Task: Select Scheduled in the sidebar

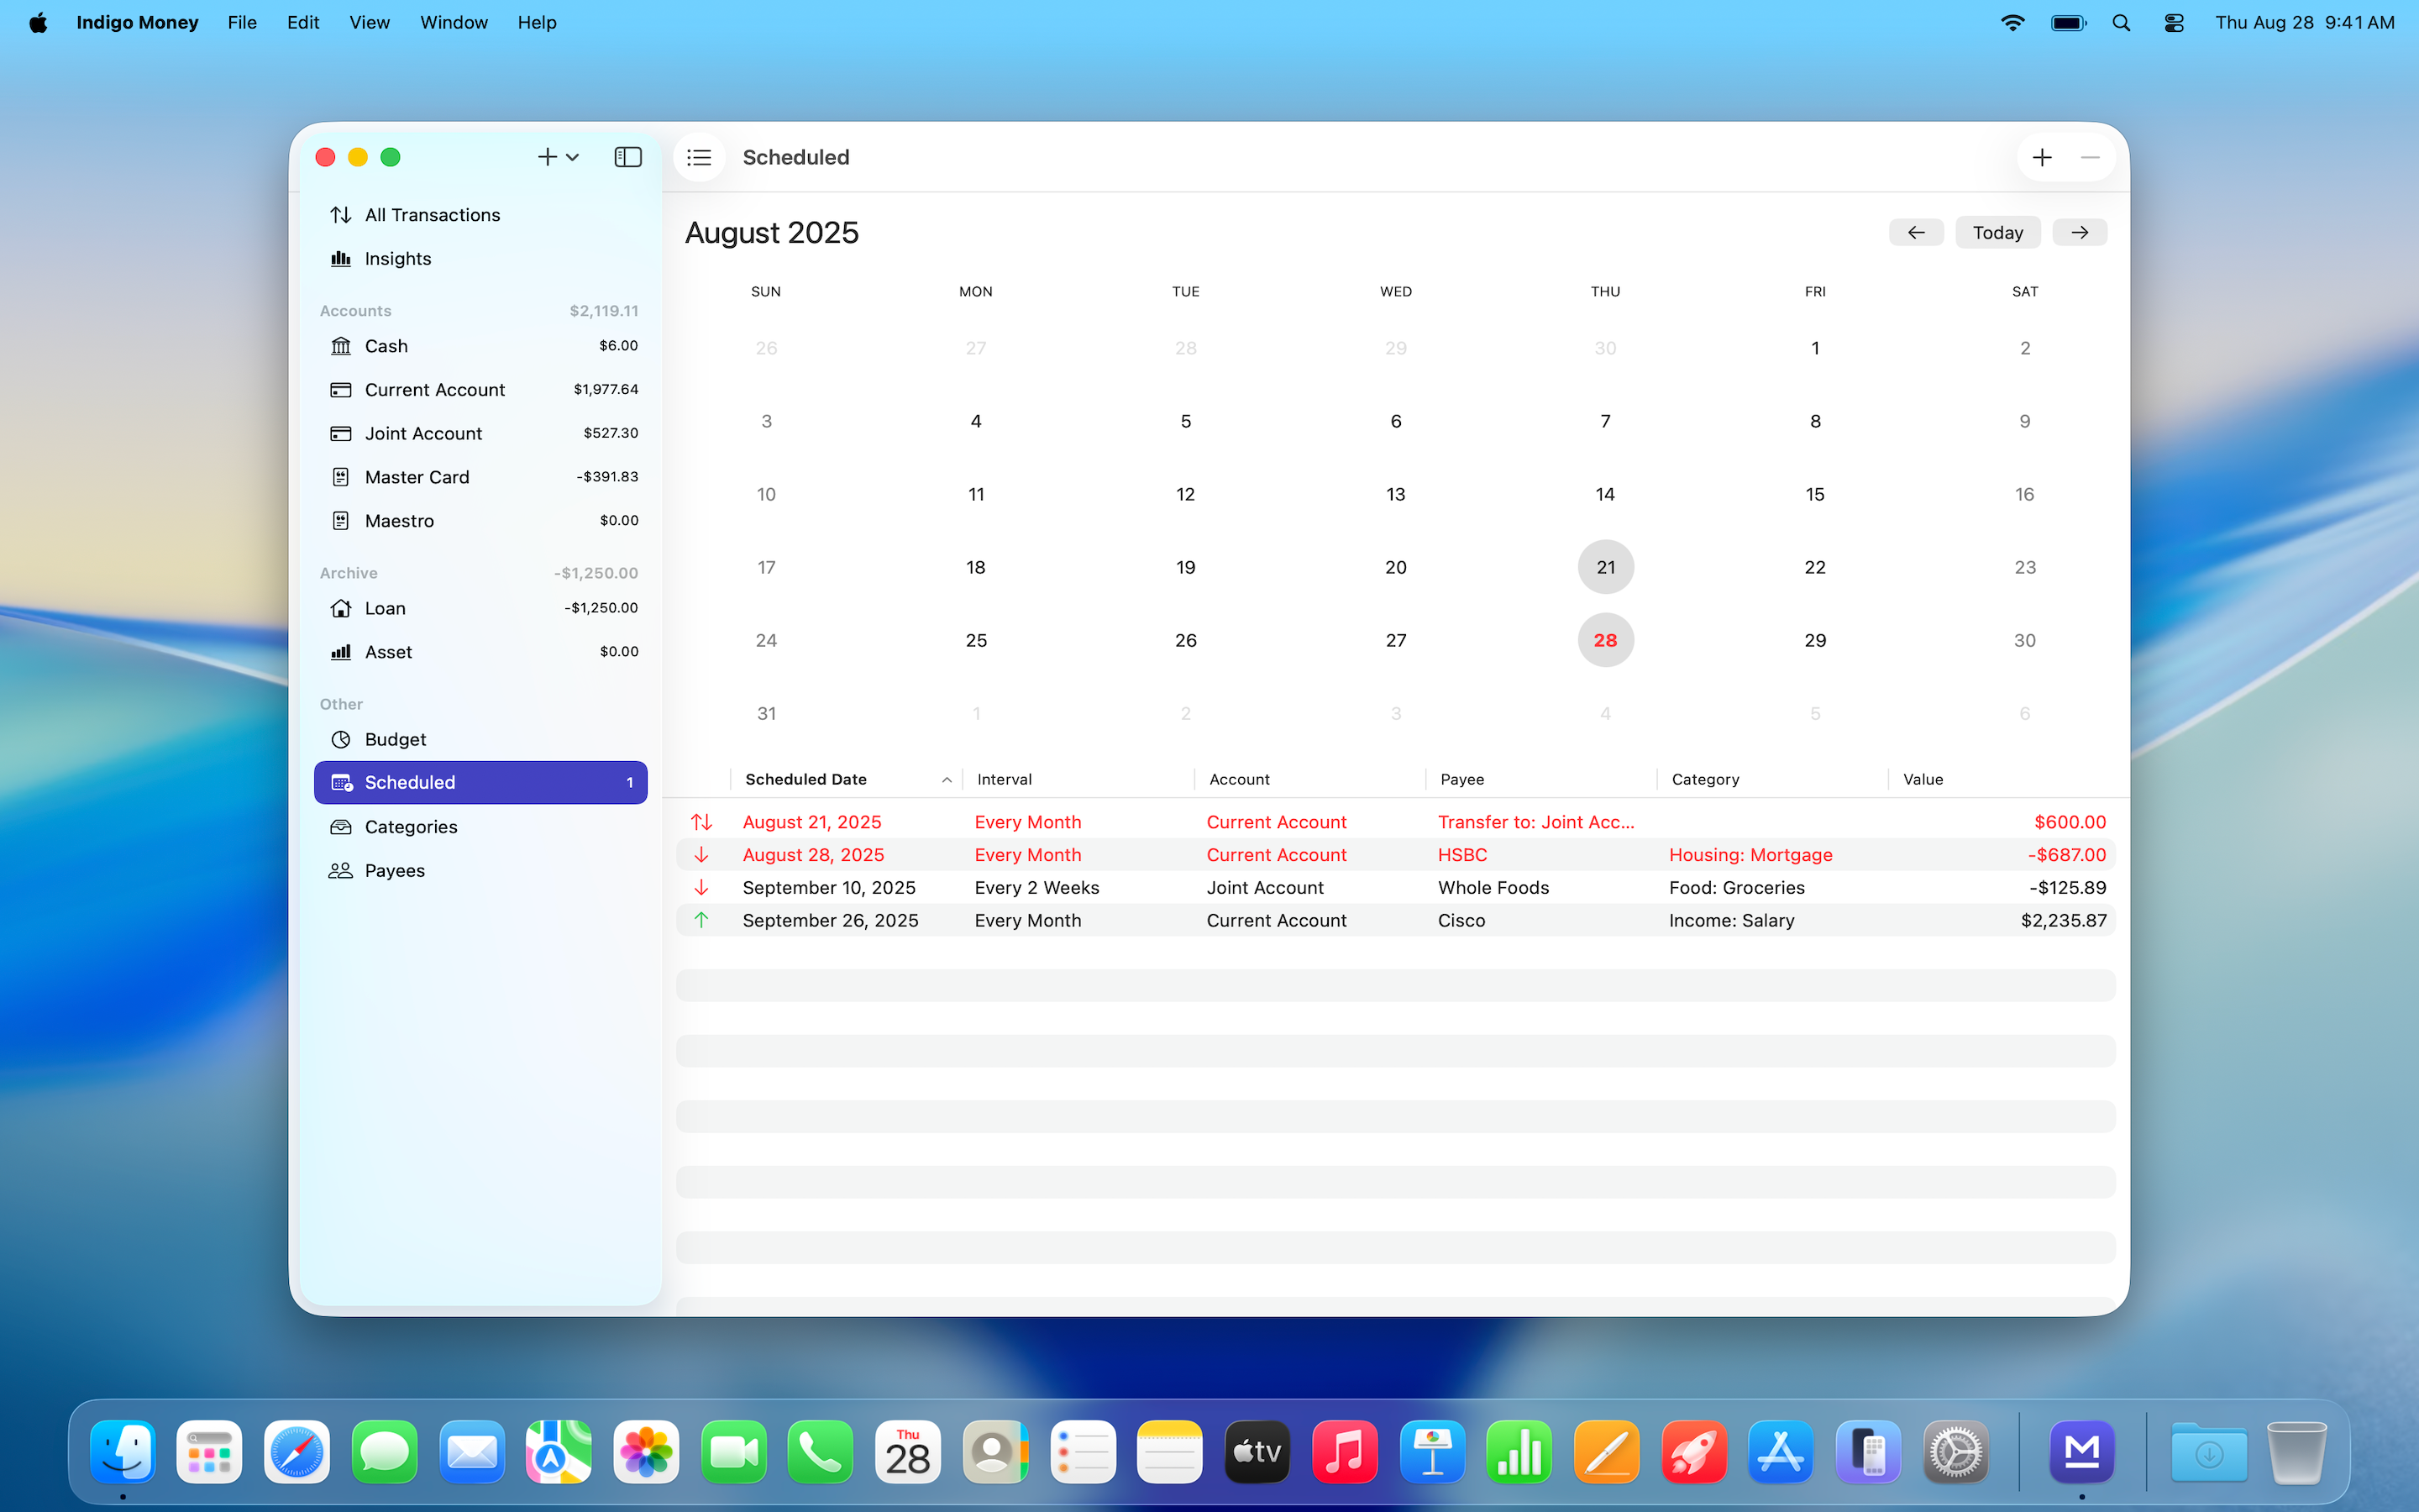Action: pyautogui.click(x=480, y=782)
